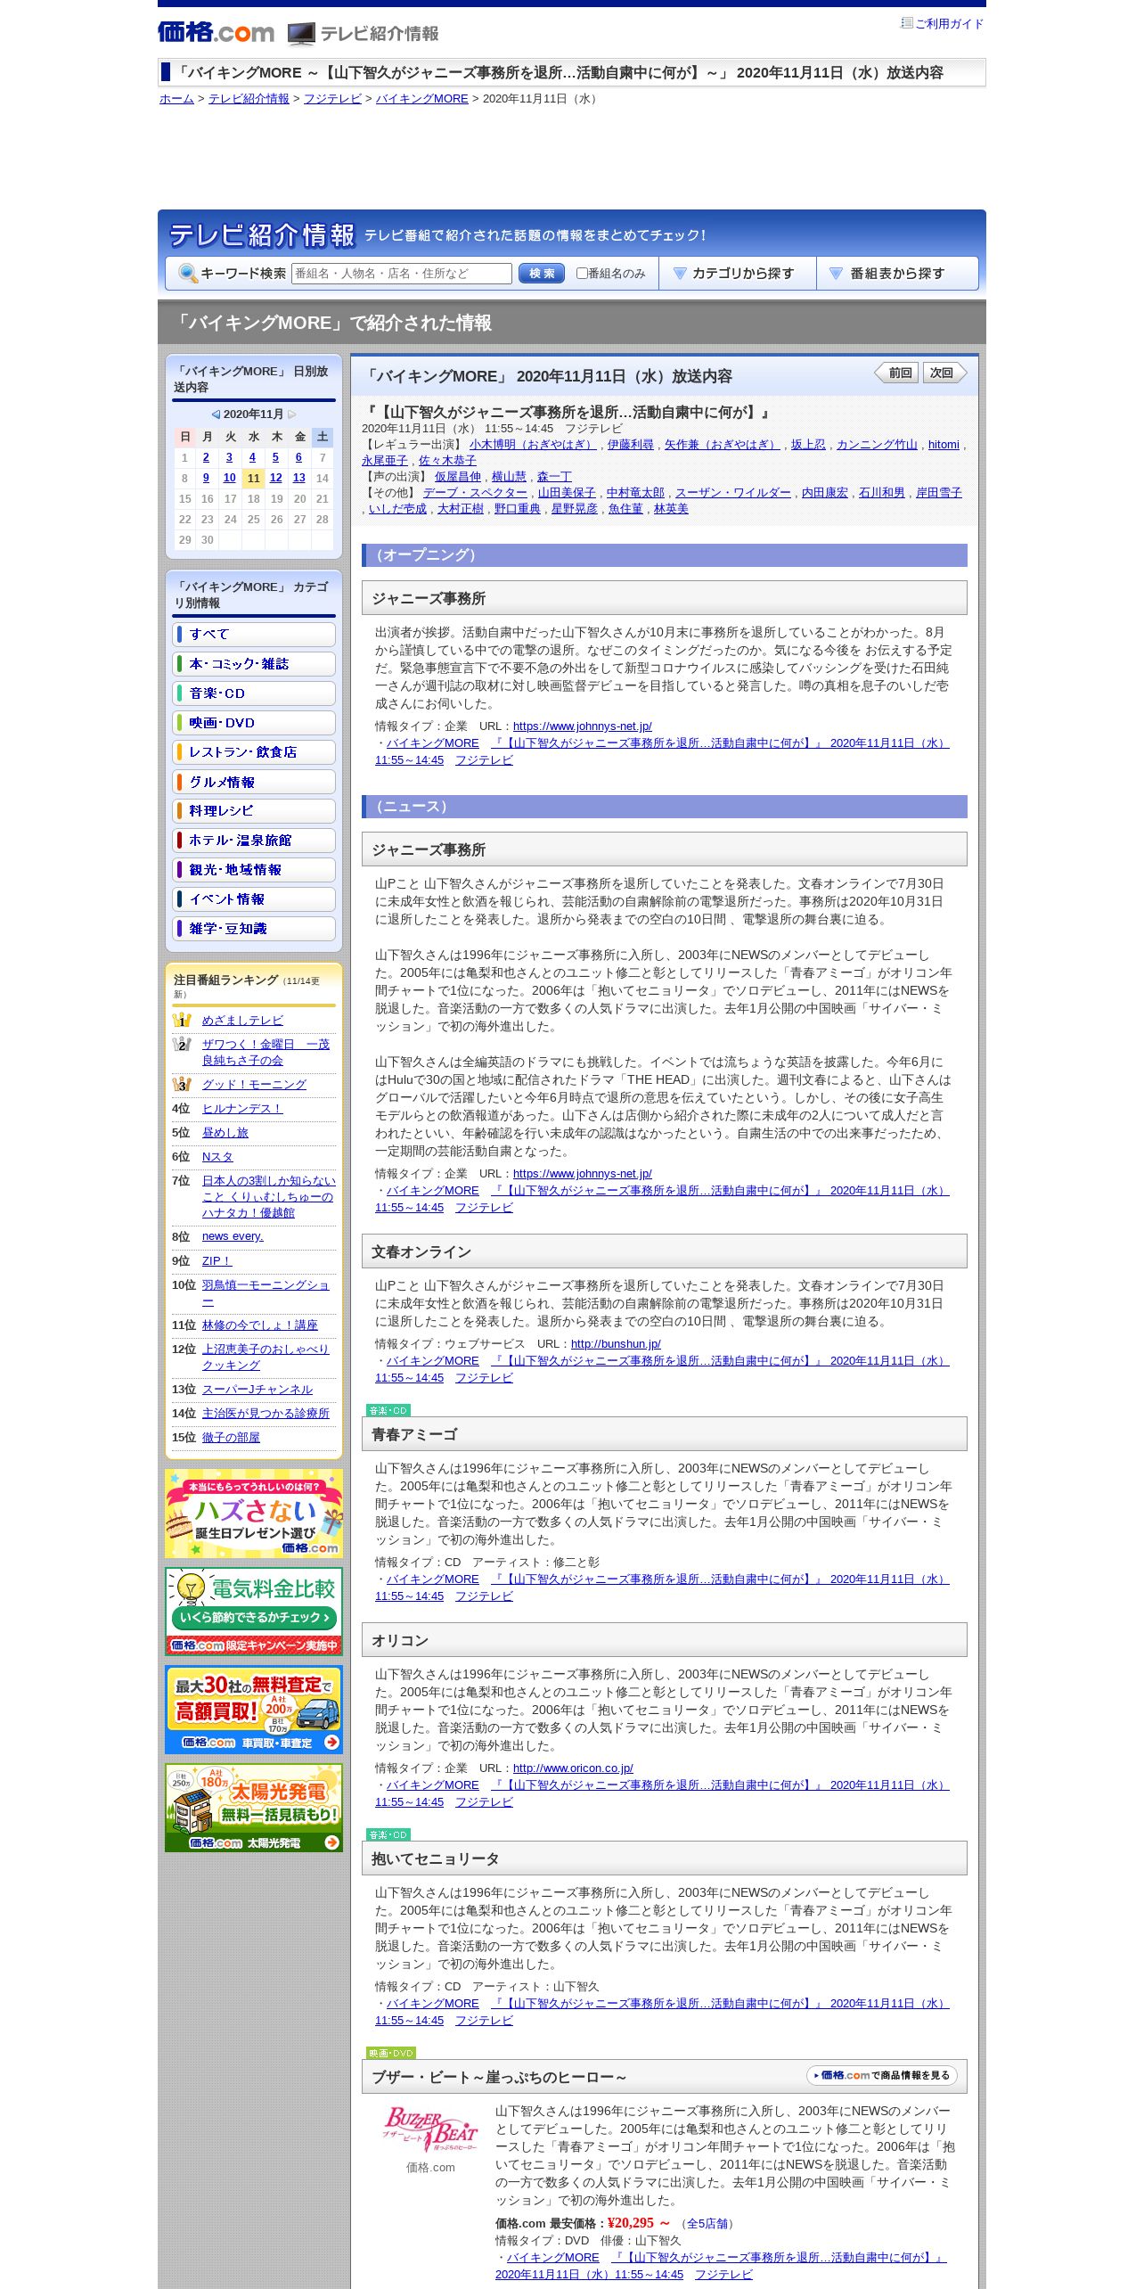Open the 全5店舗 link

coord(707,2224)
